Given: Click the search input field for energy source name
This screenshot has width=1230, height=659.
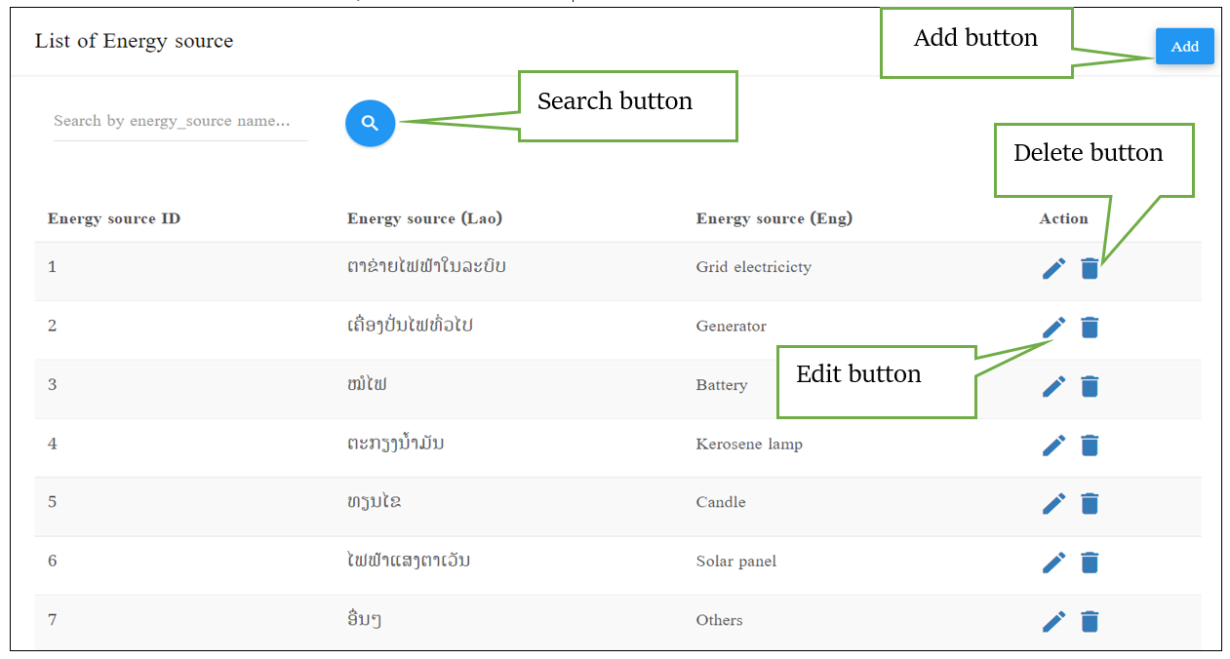Looking at the screenshot, I should click(x=179, y=121).
